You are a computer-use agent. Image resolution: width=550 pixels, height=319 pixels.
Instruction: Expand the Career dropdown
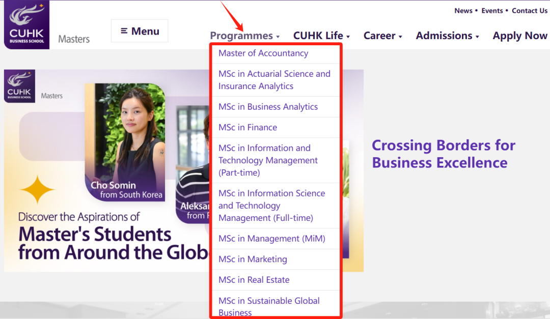pyautogui.click(x=382, y=36)
